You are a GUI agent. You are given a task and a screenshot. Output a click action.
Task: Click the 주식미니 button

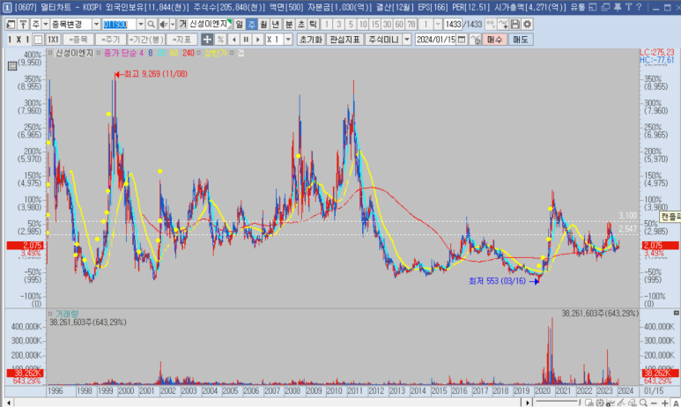tap(384, 40)
